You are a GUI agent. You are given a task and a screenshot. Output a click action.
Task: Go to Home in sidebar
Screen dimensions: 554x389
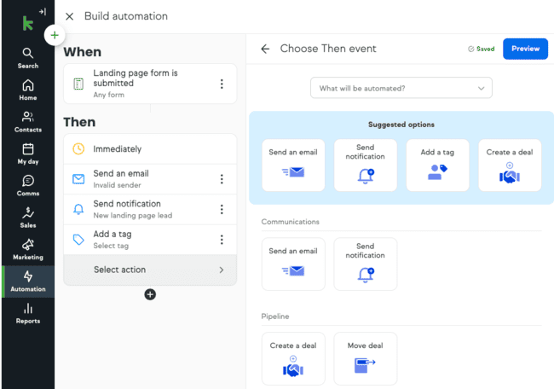click(28, 90)
